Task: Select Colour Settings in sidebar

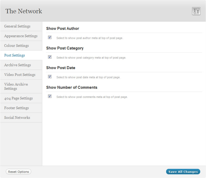Action: [17, 46]
